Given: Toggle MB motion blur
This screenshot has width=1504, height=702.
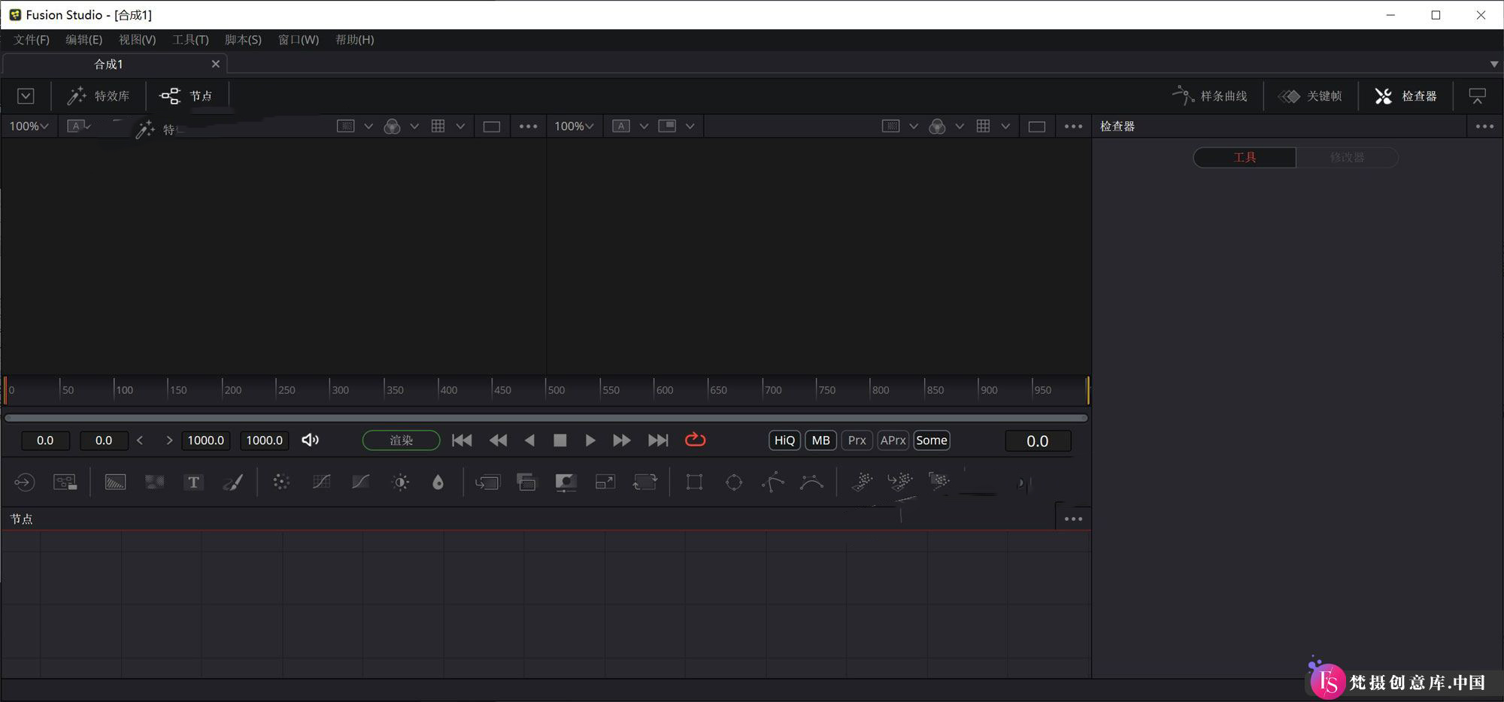Looking at the screenshot, I should (820, 440).
